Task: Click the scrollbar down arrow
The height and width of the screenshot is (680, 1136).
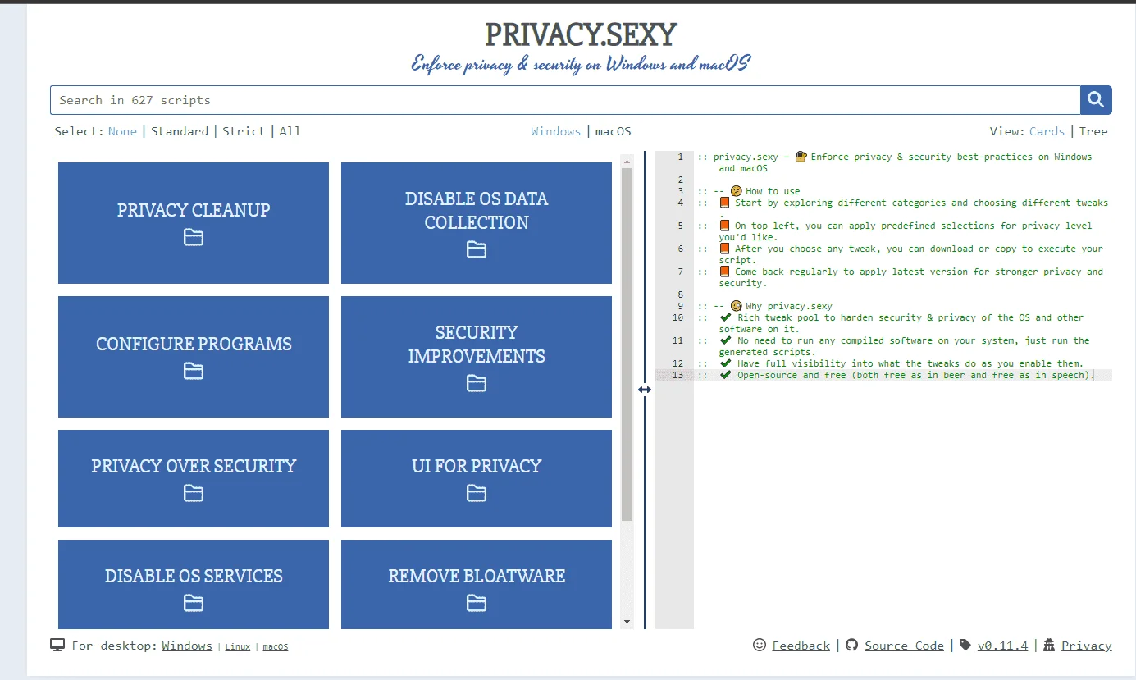Action: (x=627, y=623)
